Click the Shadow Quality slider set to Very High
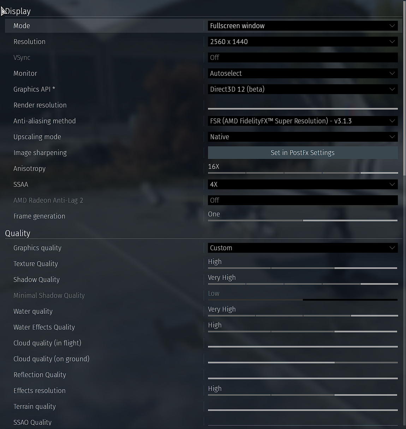 click(303, 284)
